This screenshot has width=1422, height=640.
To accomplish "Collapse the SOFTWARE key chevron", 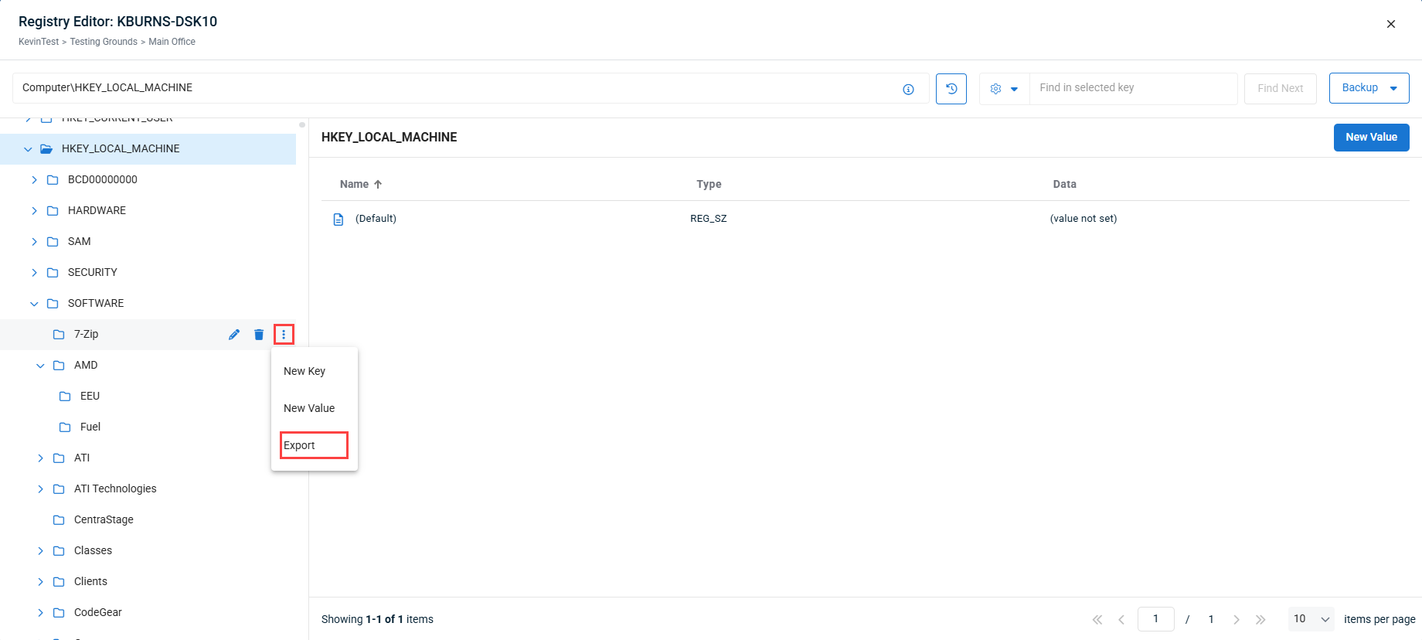I will [34, 304].
